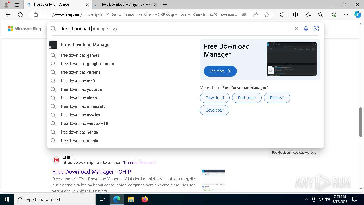Launch Copilot from the toolbar

coord(357,15)
